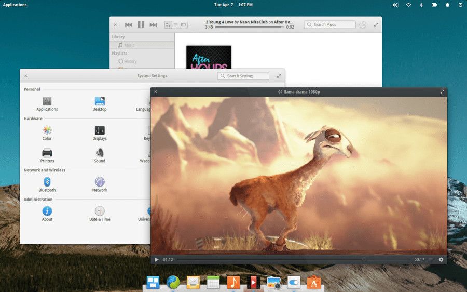The width and height of the screenshot is (467, 292).
Task: Open Videos from the dock
Action: tap(253, 282)
